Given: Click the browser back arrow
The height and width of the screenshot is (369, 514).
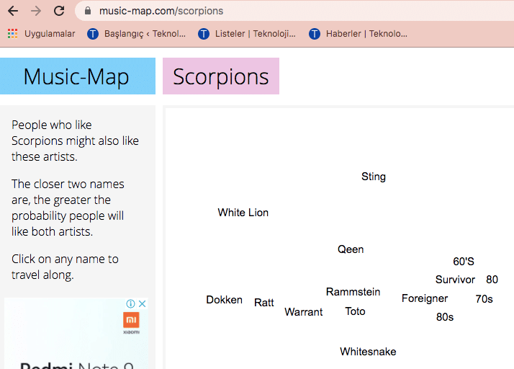Looking at the screenshot, I should pos(13,11).
